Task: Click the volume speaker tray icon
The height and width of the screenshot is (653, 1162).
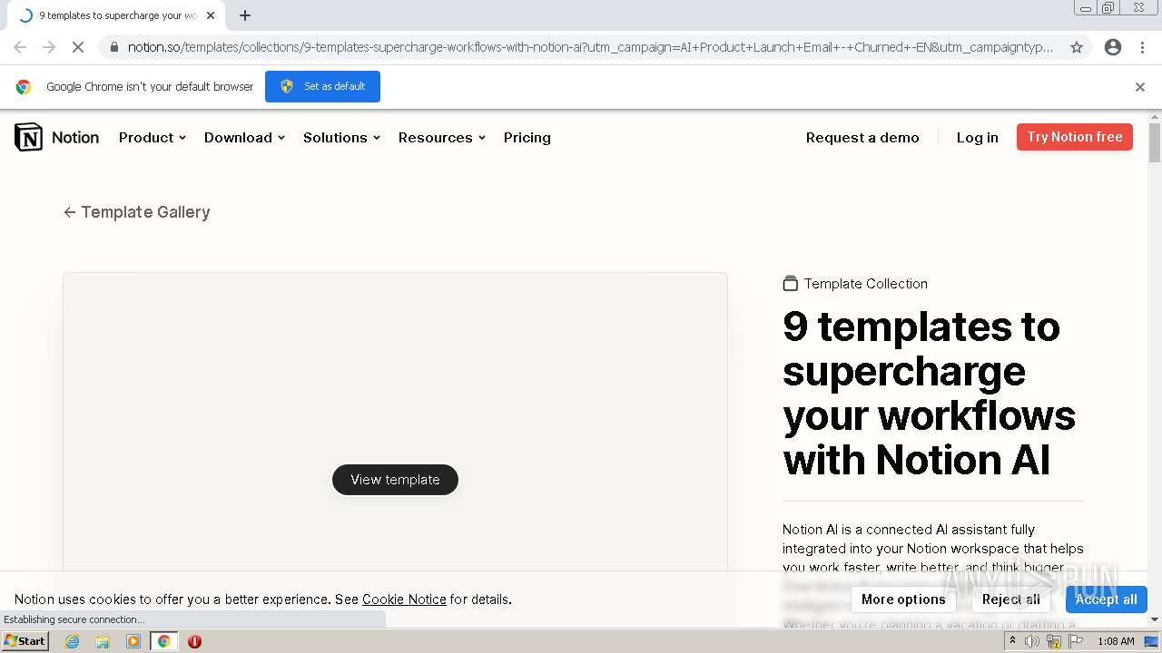Action: (1032, 641)
